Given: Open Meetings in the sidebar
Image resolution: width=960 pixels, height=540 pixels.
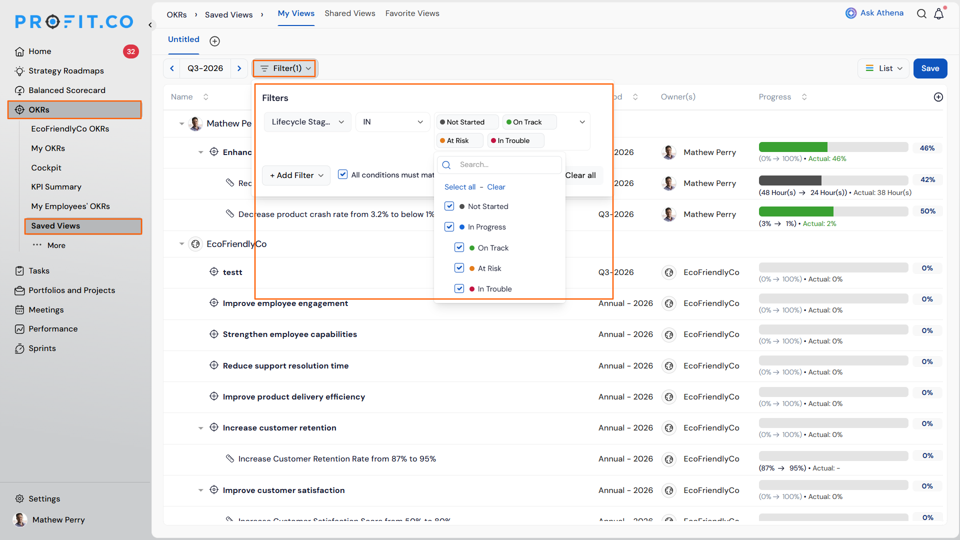Looking at the screenshot, I should point(46,310).
